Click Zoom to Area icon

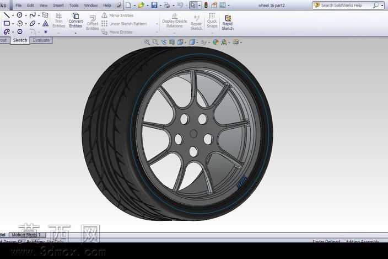click(x=155, y=42)
